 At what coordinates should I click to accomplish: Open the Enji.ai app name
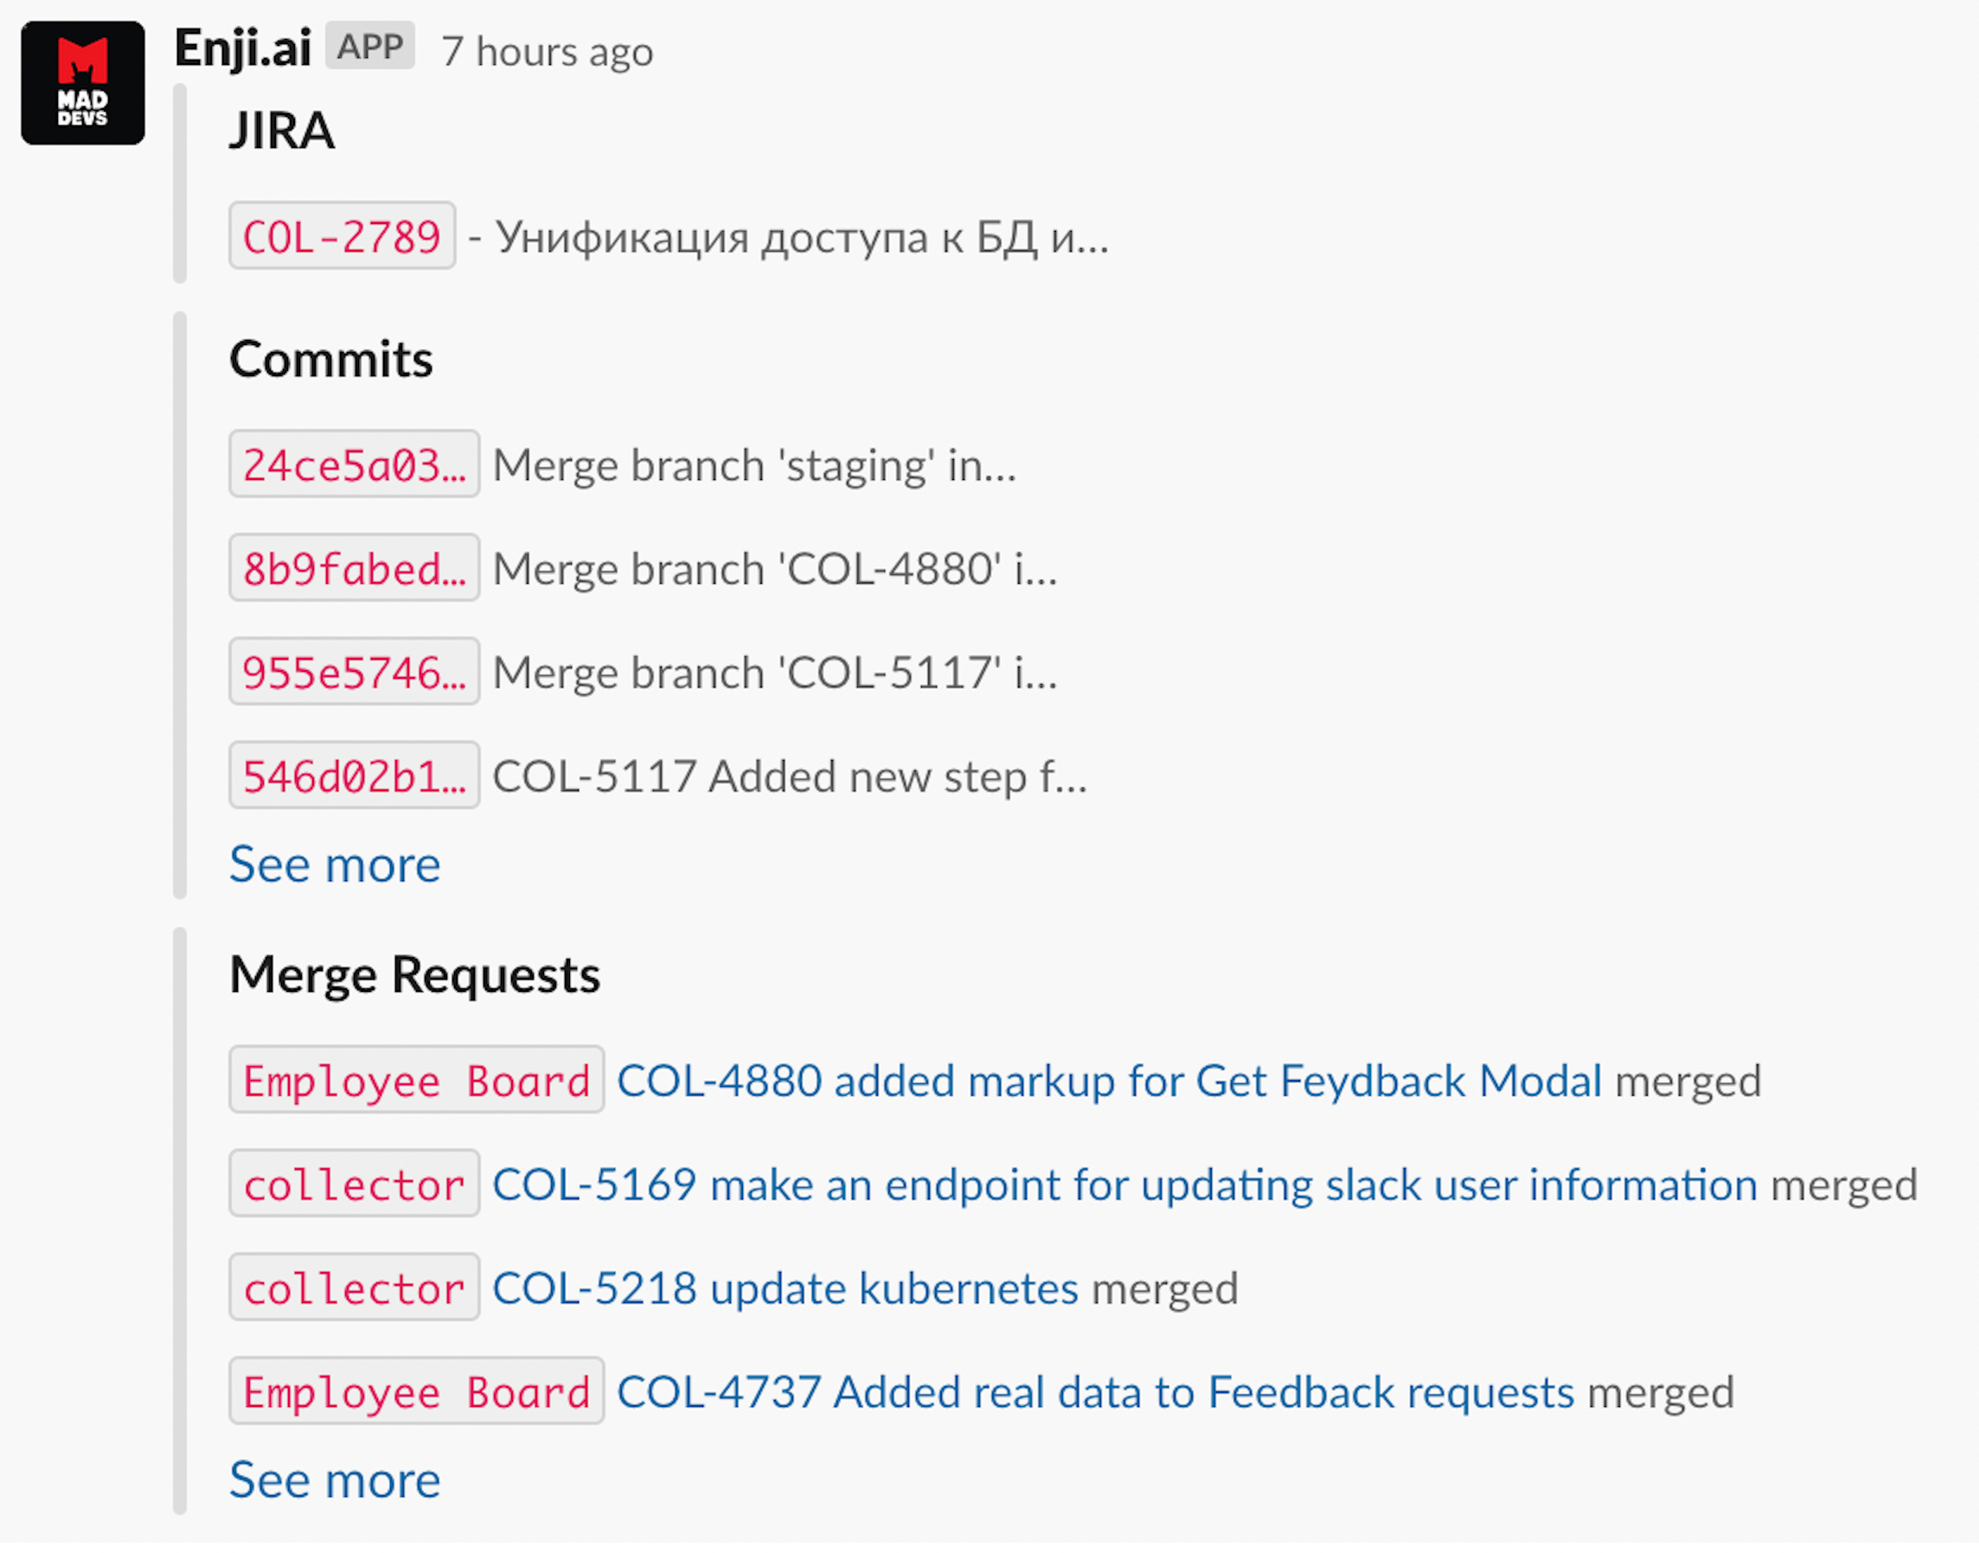[243, 48]
